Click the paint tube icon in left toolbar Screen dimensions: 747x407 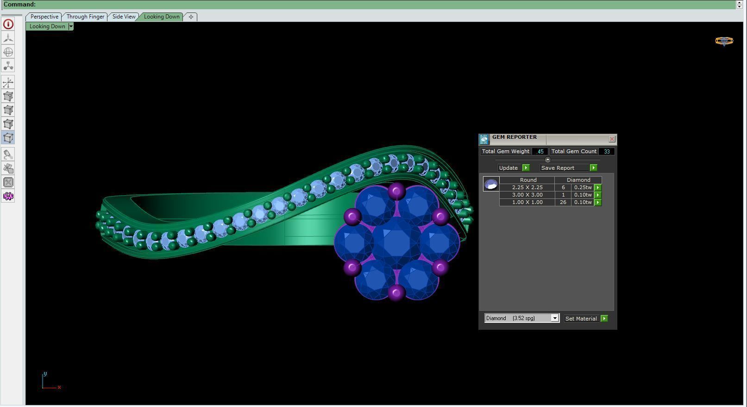pos(8,154)
